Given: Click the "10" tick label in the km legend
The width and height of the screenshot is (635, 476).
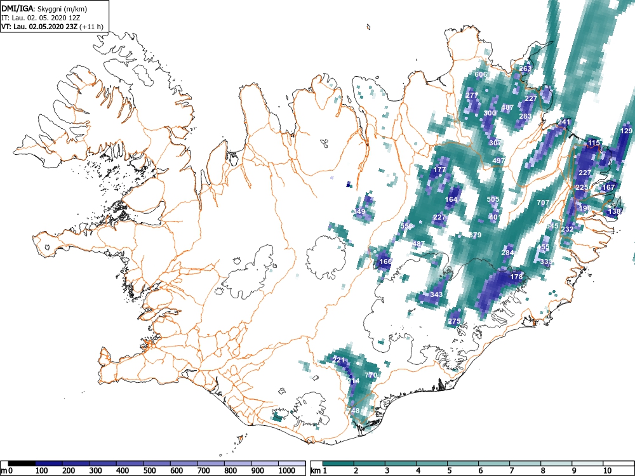Looking at the screenshot, I should 607,471.
